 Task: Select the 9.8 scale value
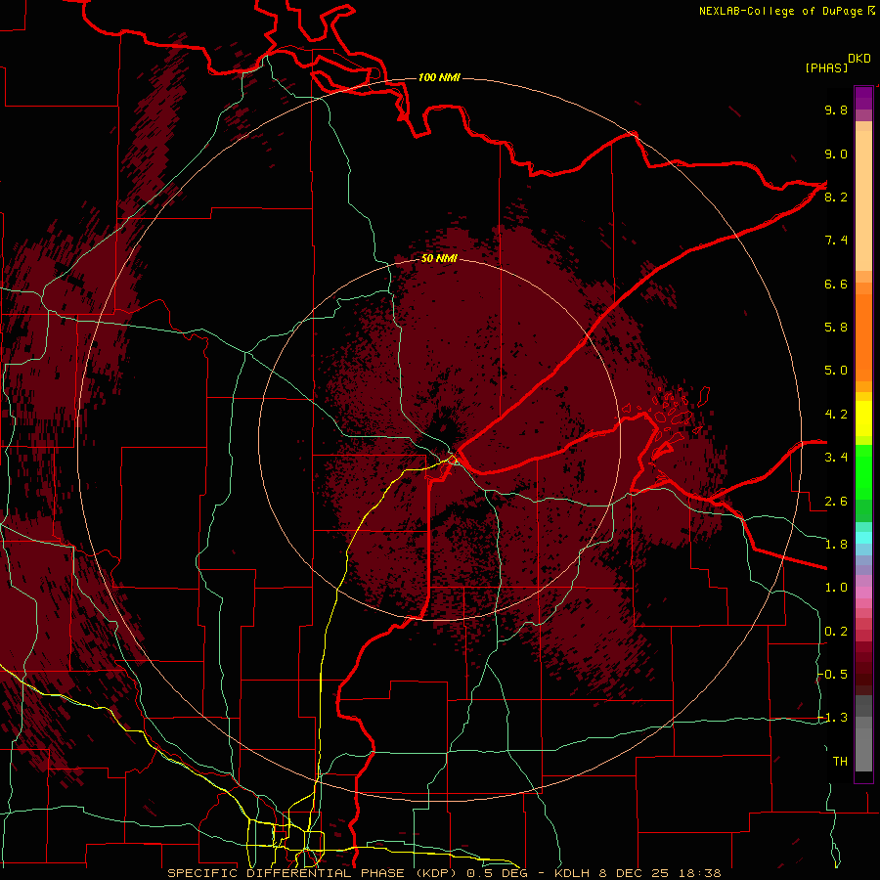click(x=836, y=110)
